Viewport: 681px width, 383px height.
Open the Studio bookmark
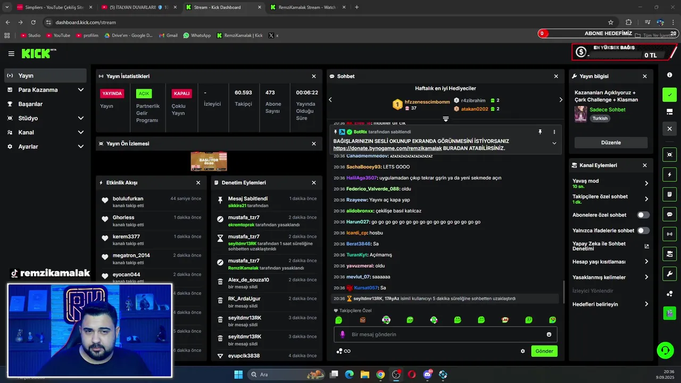(31, 35)
